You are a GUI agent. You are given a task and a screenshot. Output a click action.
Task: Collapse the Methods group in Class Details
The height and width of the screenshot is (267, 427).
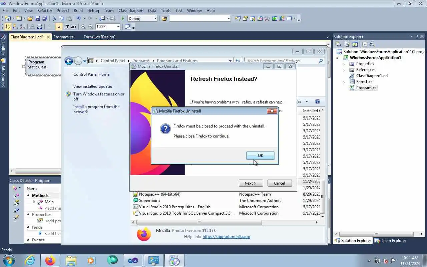pos(28,196)
